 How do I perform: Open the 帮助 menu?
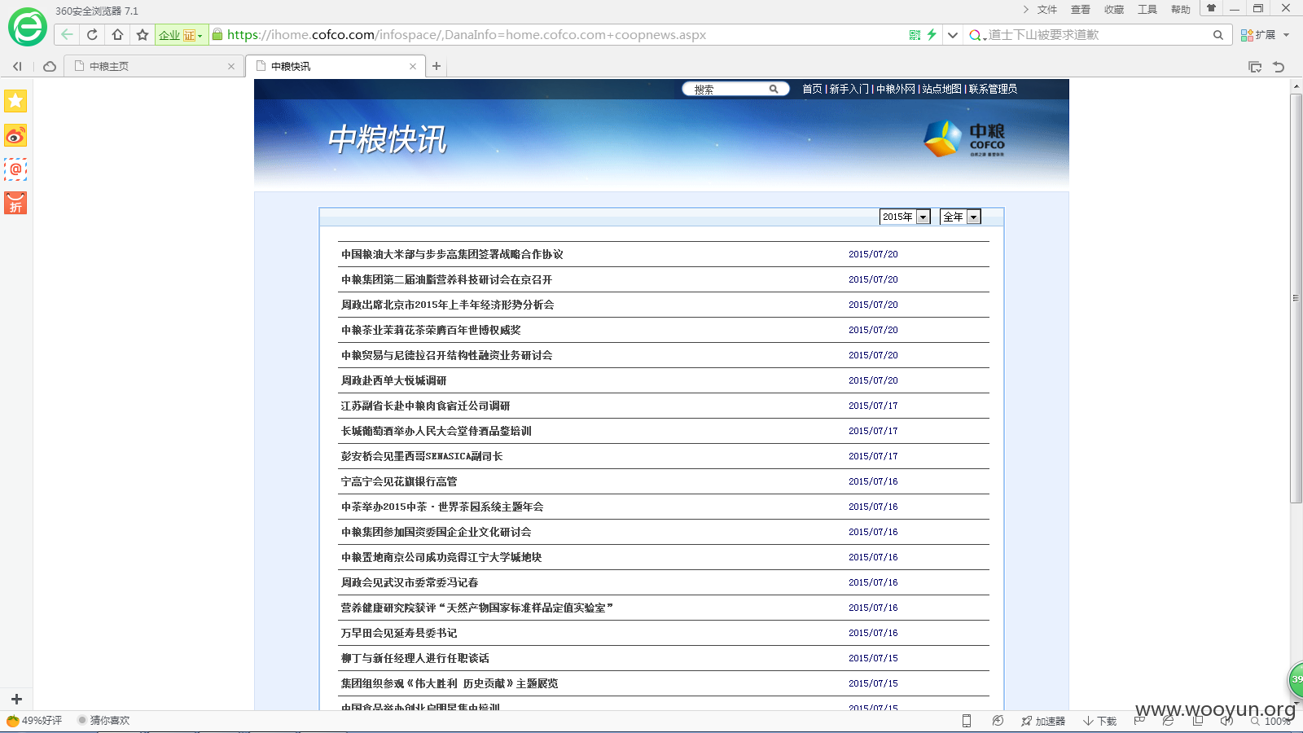pos(1181,10)
